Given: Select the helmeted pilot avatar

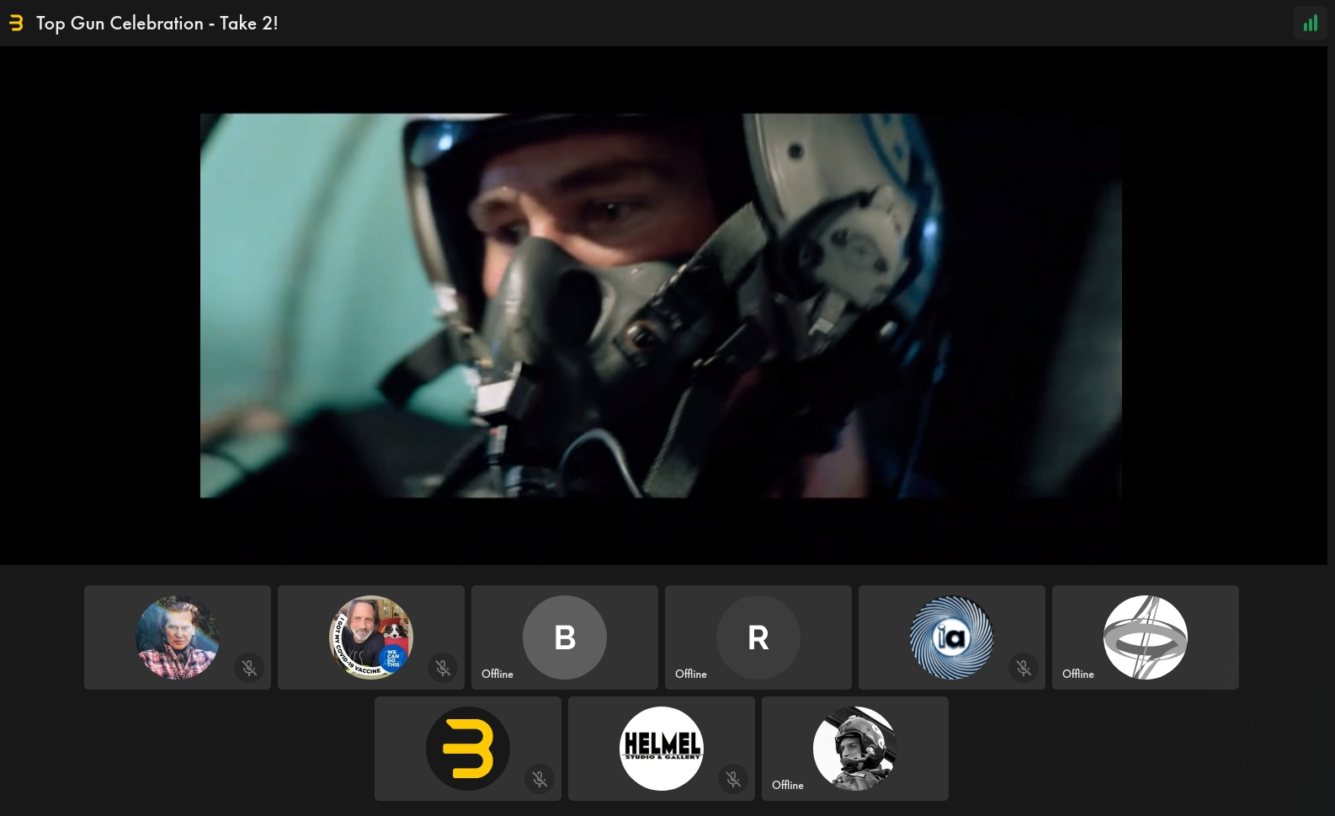Looking at the screenshot, I should 855,749.
